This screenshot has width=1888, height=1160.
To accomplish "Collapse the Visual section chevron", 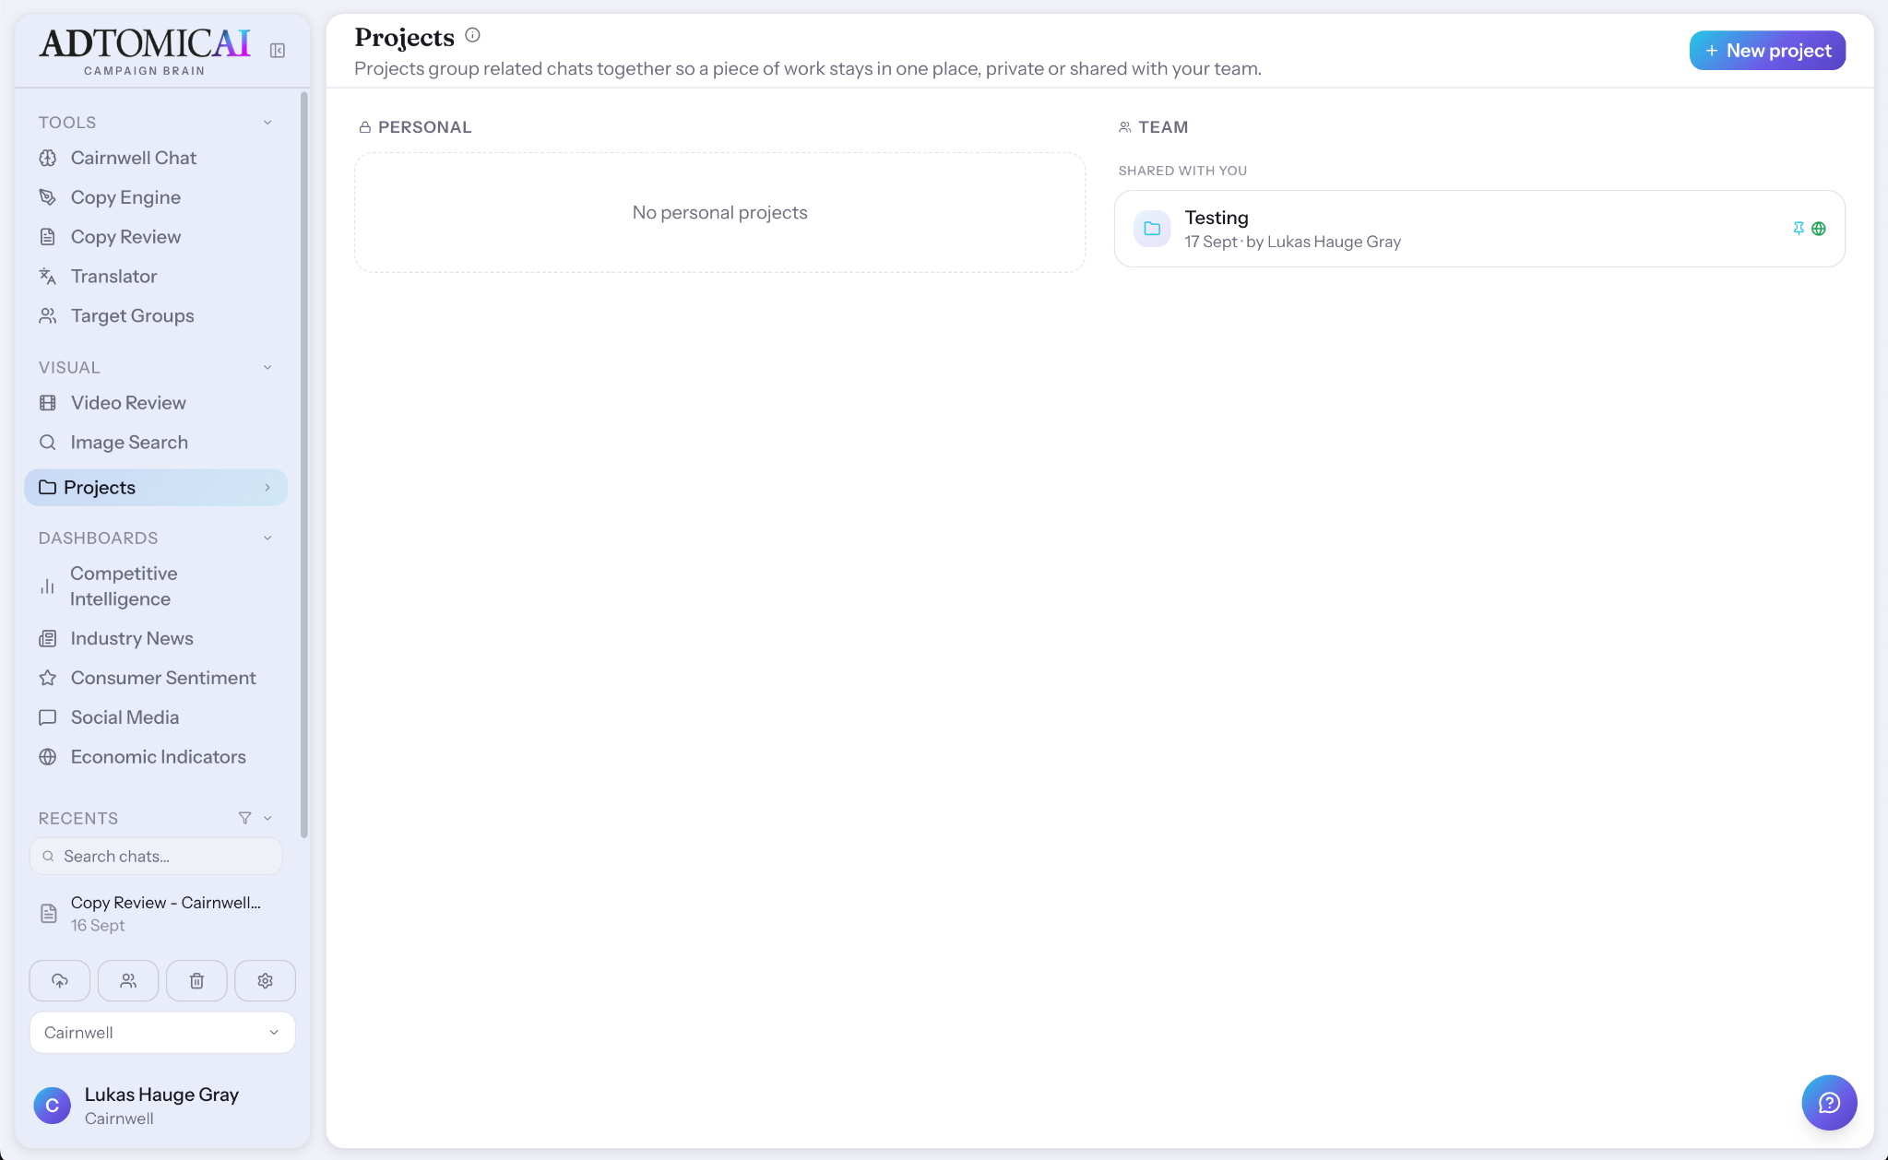I will [x=267, y=367].
